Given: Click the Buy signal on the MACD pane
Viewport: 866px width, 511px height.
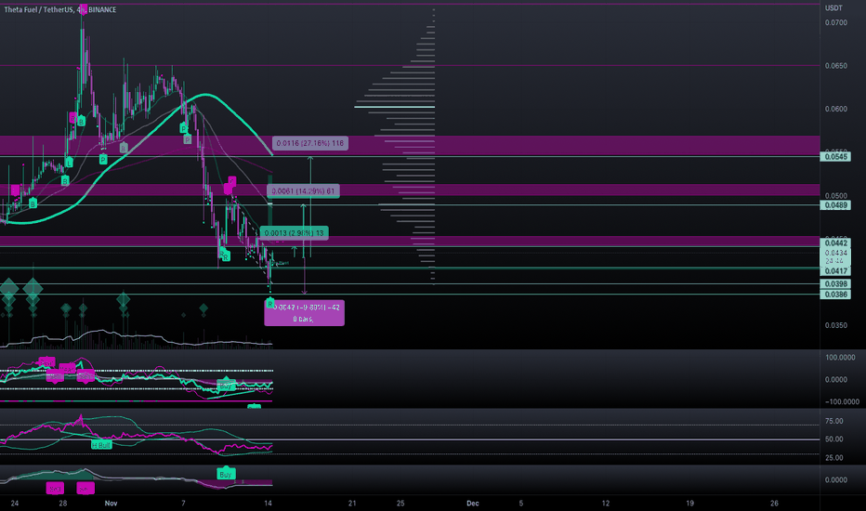Looking at the screenshot, I should click(226, 475).
